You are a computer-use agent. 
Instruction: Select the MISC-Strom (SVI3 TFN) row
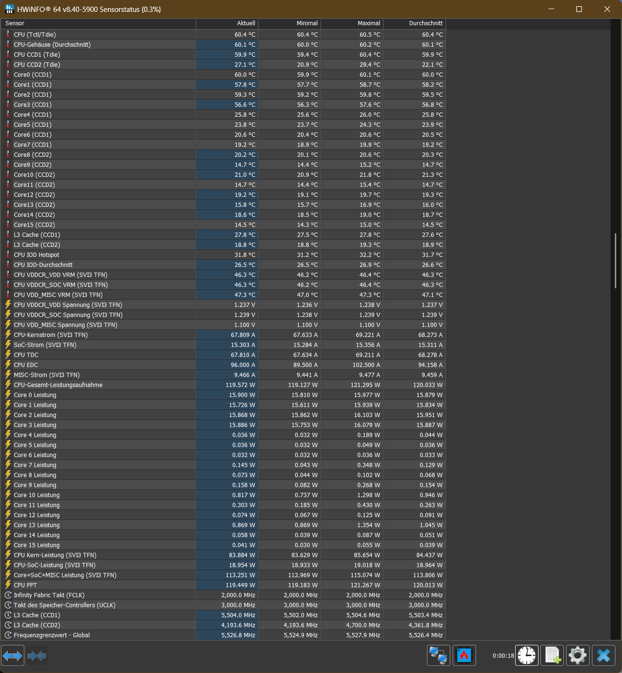224,375
